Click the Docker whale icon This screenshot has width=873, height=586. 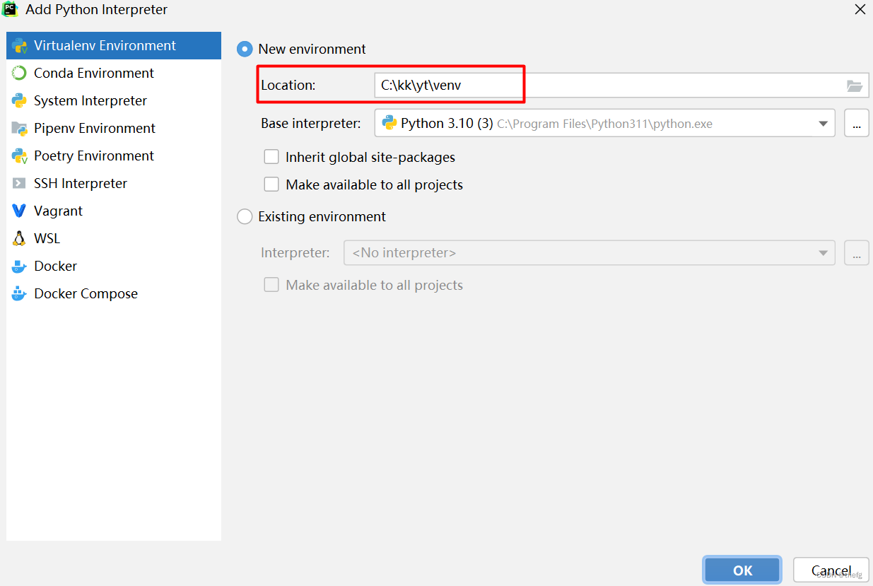tap(20, 266)
